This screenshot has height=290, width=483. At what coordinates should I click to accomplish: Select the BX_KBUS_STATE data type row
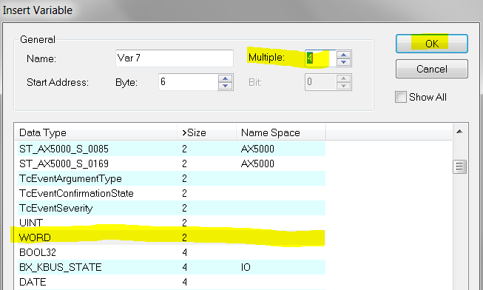[172, 267]
